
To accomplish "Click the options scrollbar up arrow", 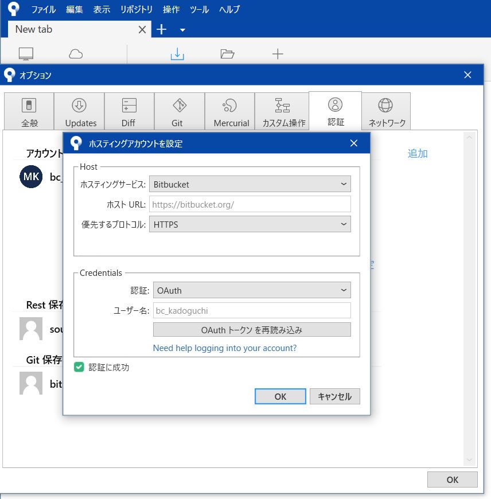I will point(469,138).
